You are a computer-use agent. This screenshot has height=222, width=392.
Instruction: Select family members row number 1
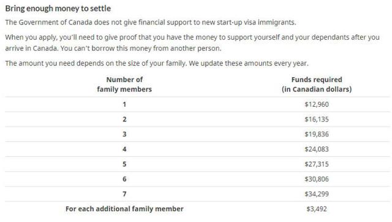coord(124,104)
